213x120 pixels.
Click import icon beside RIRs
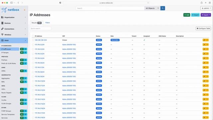pos(25,82)
